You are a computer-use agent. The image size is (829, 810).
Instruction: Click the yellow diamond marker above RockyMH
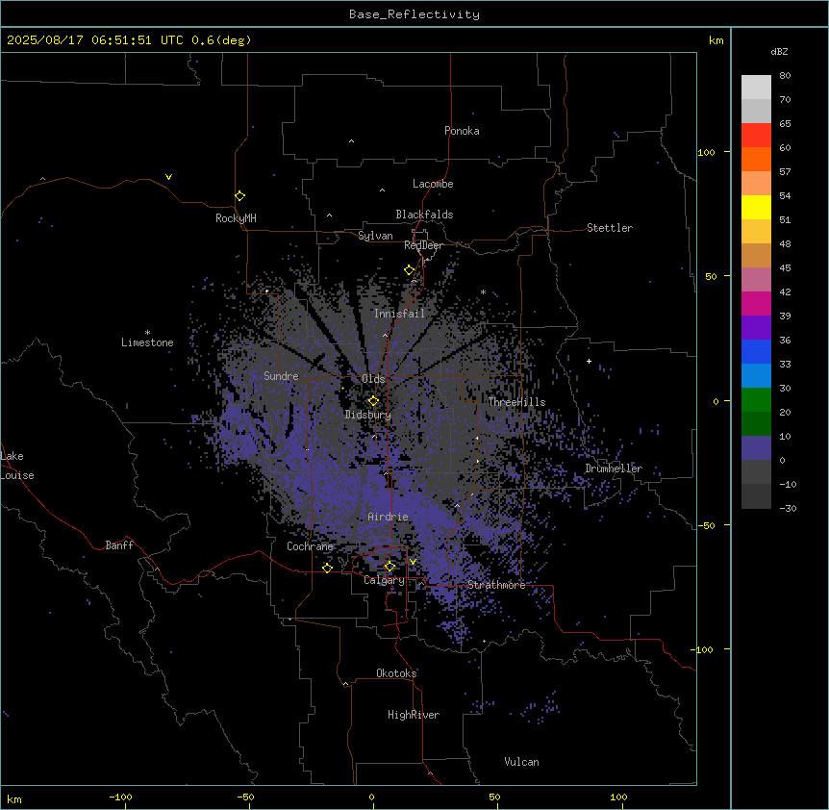(240, 196)
